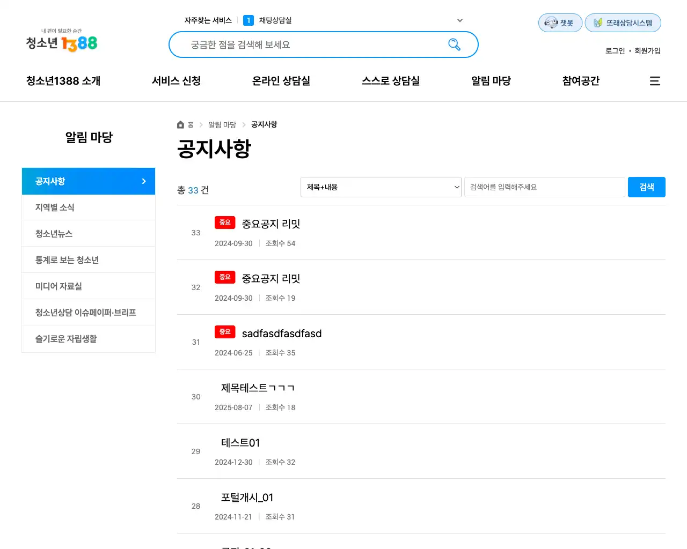This screenshot has height=549, width=687.
Task: Click the 중요 badge on notice 32
Action: (225, 277)
